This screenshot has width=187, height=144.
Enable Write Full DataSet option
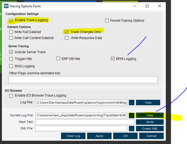point(11,32)
